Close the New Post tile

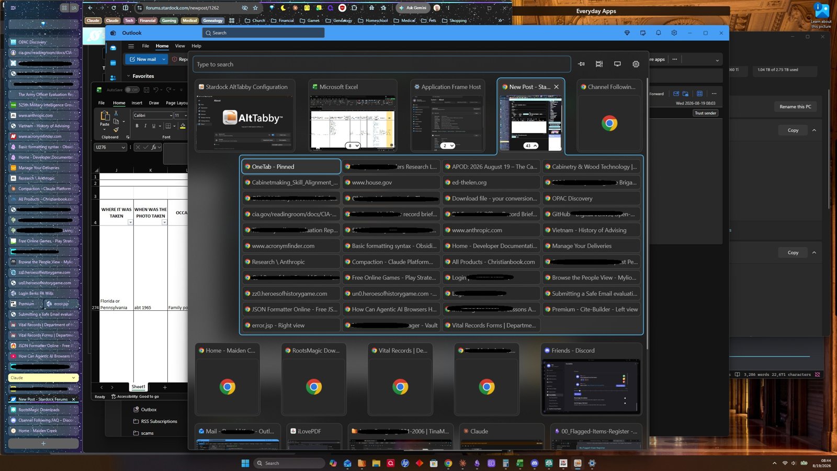coord(556,87)
